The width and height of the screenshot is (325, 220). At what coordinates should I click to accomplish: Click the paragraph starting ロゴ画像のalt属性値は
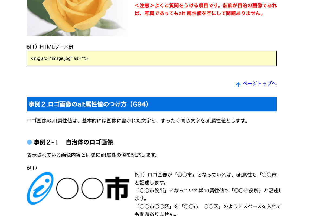pyautogui.click(x=137, y=121)
